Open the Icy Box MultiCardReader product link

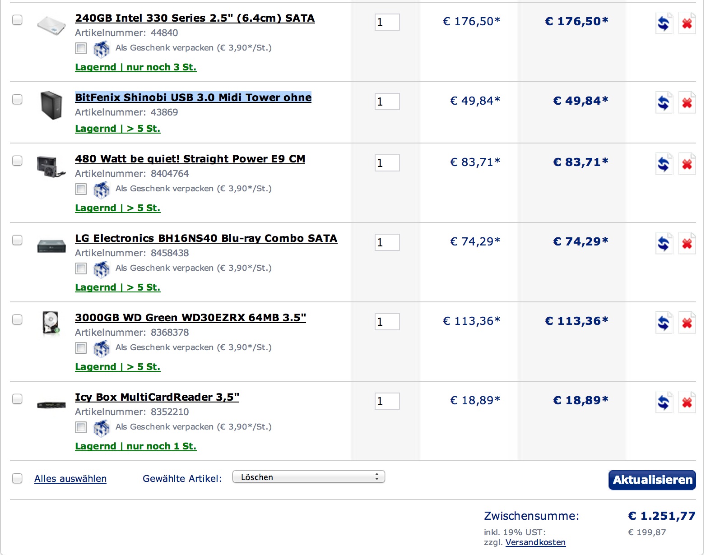pyautogui.click(x=157, y=398)
